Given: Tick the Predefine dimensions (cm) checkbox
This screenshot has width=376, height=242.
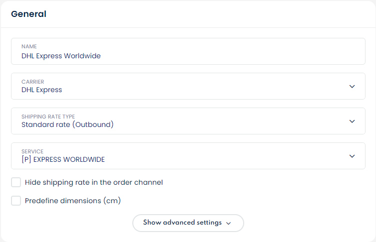Looking at the screenshot, I should point(16,201).
